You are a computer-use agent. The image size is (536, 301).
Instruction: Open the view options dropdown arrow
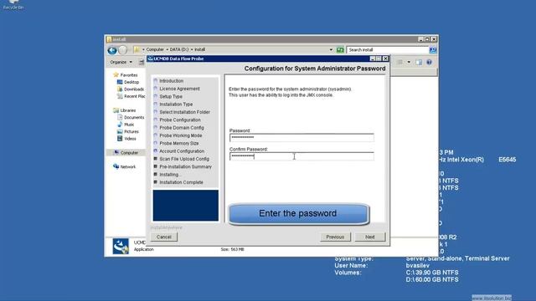[409, 62]
